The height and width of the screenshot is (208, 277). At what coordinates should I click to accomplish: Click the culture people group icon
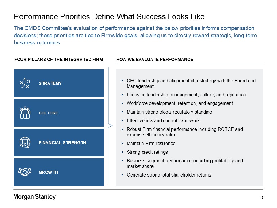coord(25,113)
